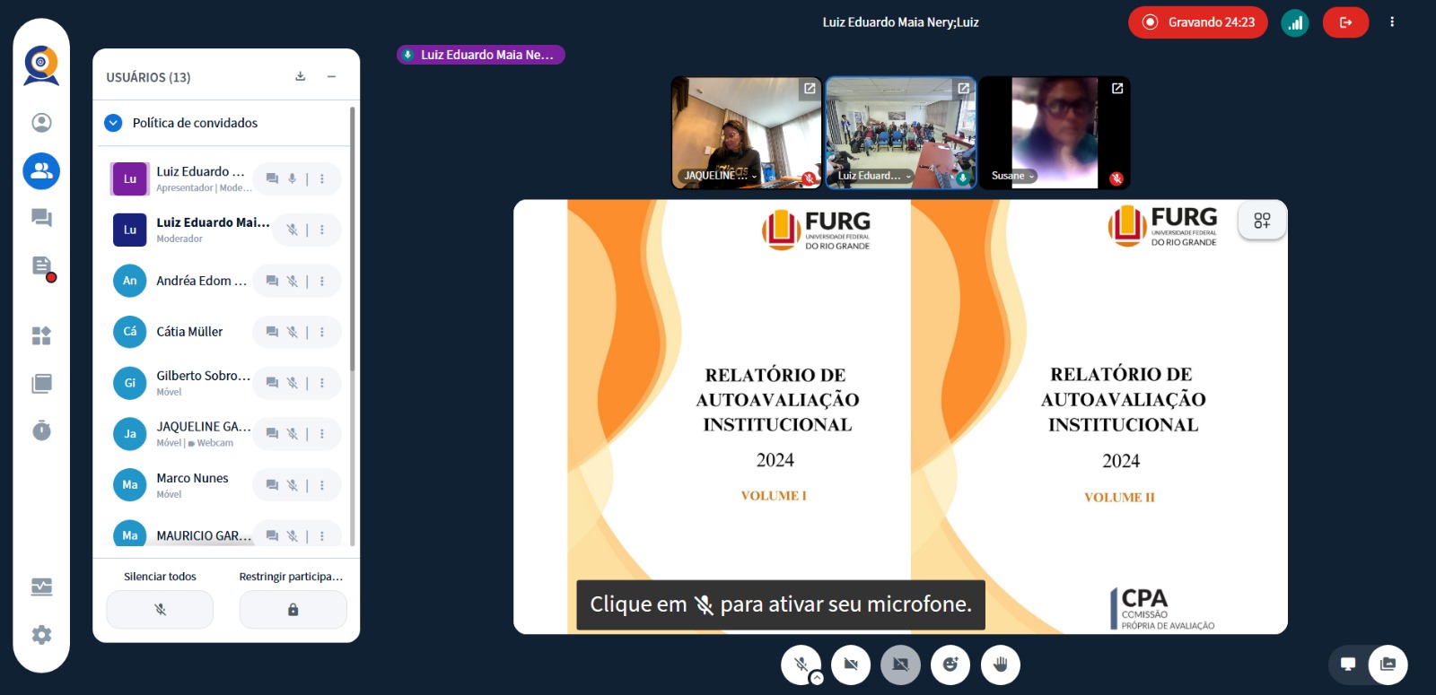The width and height of the screenshot is (1436, 695).
Task: Download the user list
Action: (x=301, y=77)
